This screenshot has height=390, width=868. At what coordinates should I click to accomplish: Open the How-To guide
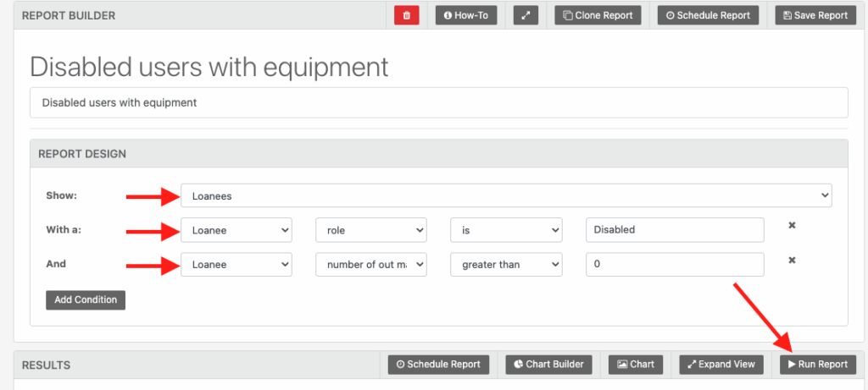(x=466, y=15)
